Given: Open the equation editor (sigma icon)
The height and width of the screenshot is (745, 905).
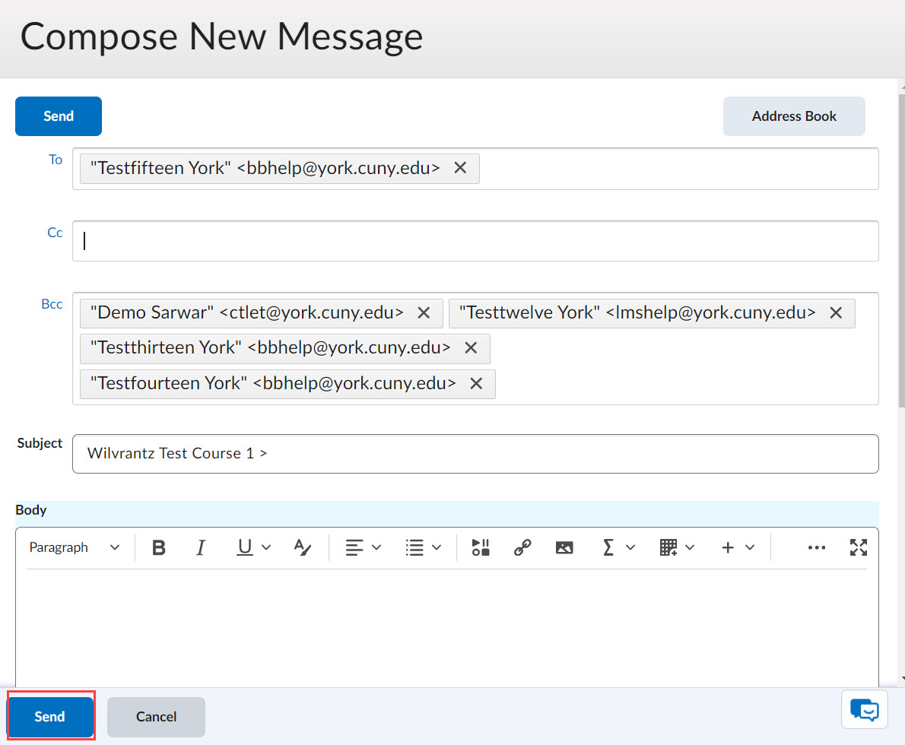Looking at the screenshot, I should point(608,547).
